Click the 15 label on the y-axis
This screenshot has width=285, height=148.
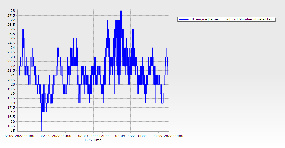[13, 131]
